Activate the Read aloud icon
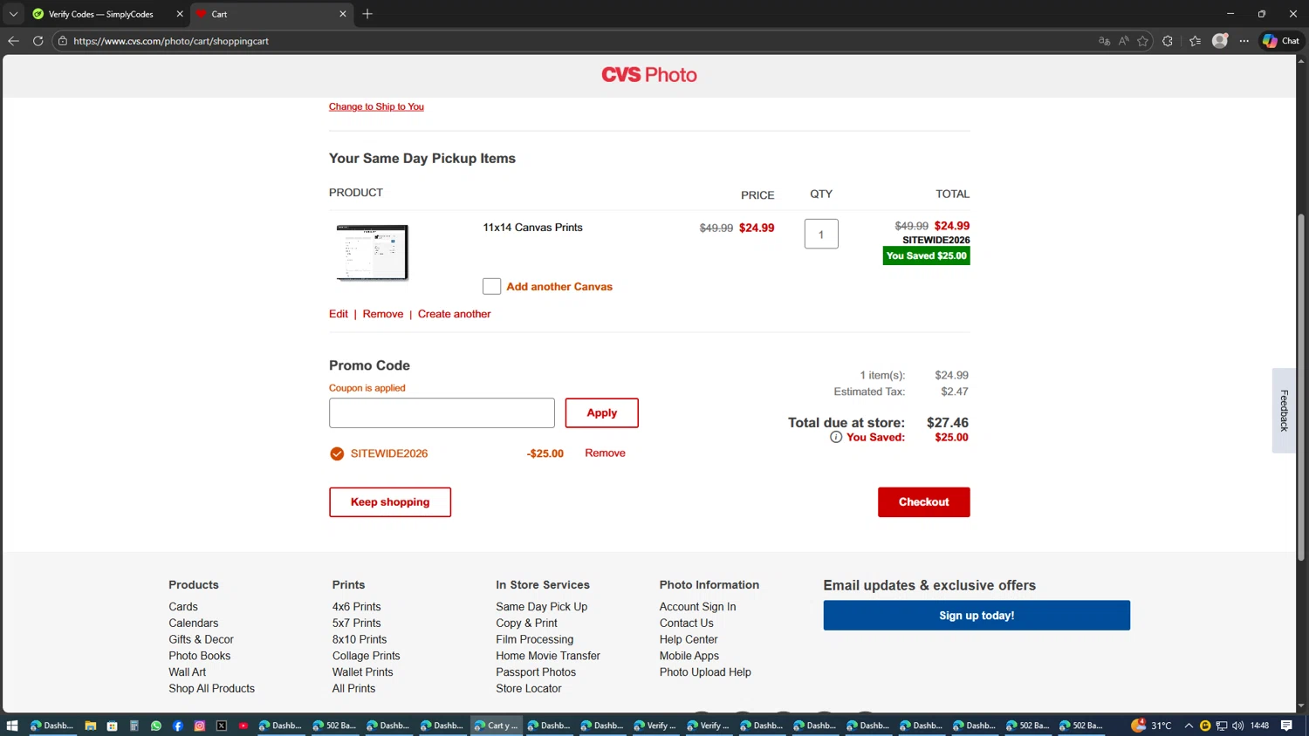The width and height of the screenshot is (1309, 736). point(1123,41)
